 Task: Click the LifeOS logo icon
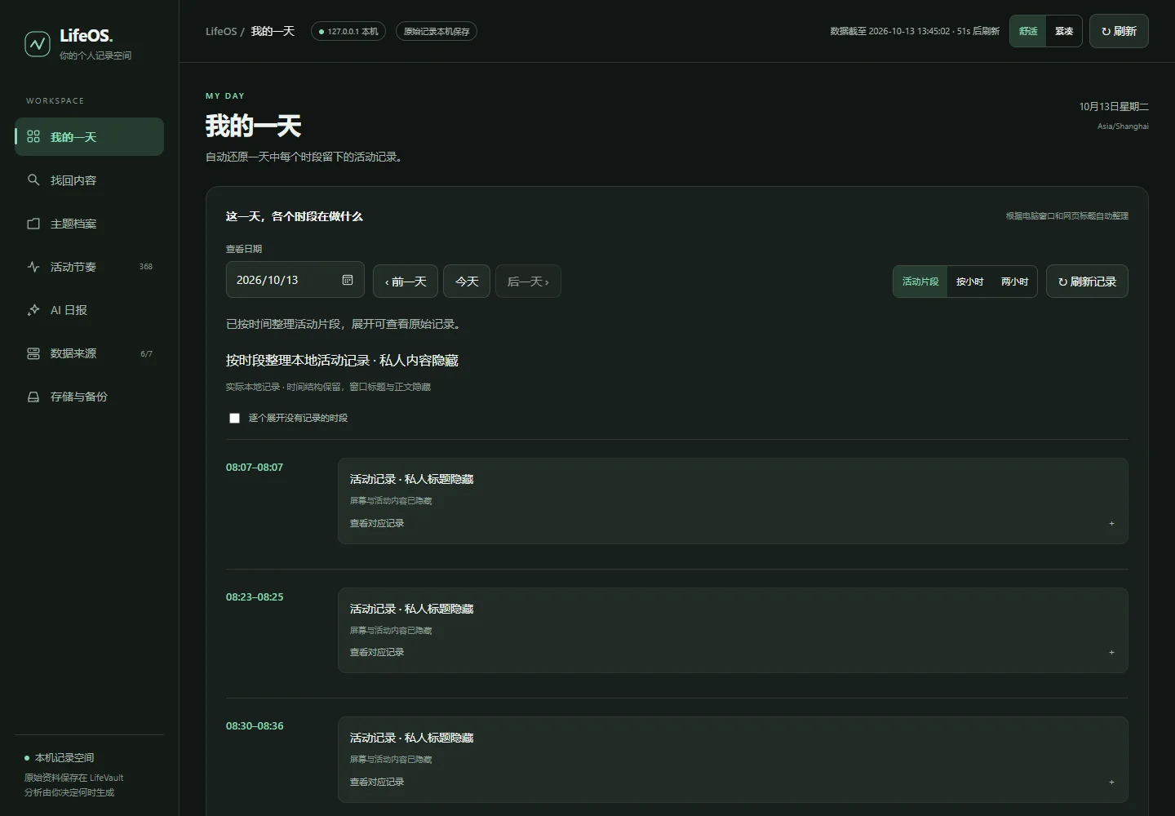pyautogui.click(x=38, y=44)
